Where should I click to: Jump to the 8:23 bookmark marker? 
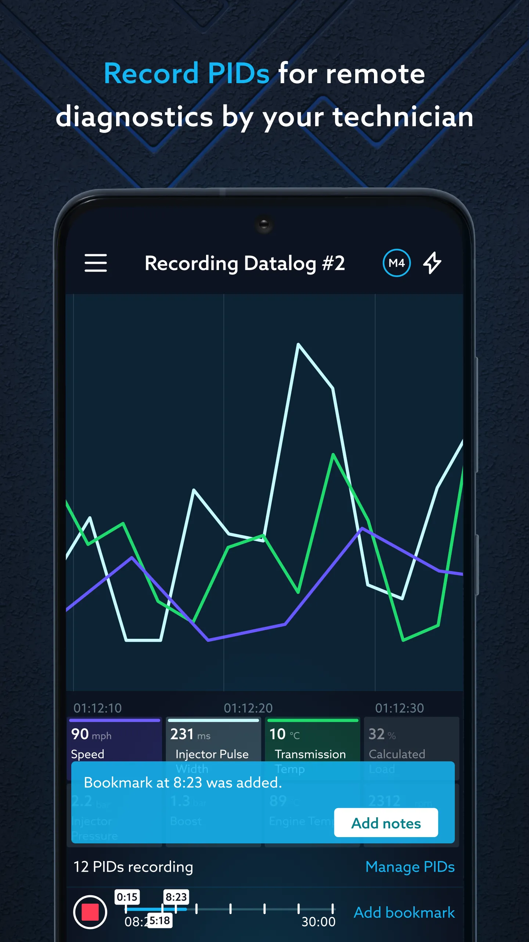(x=176, y=897)
